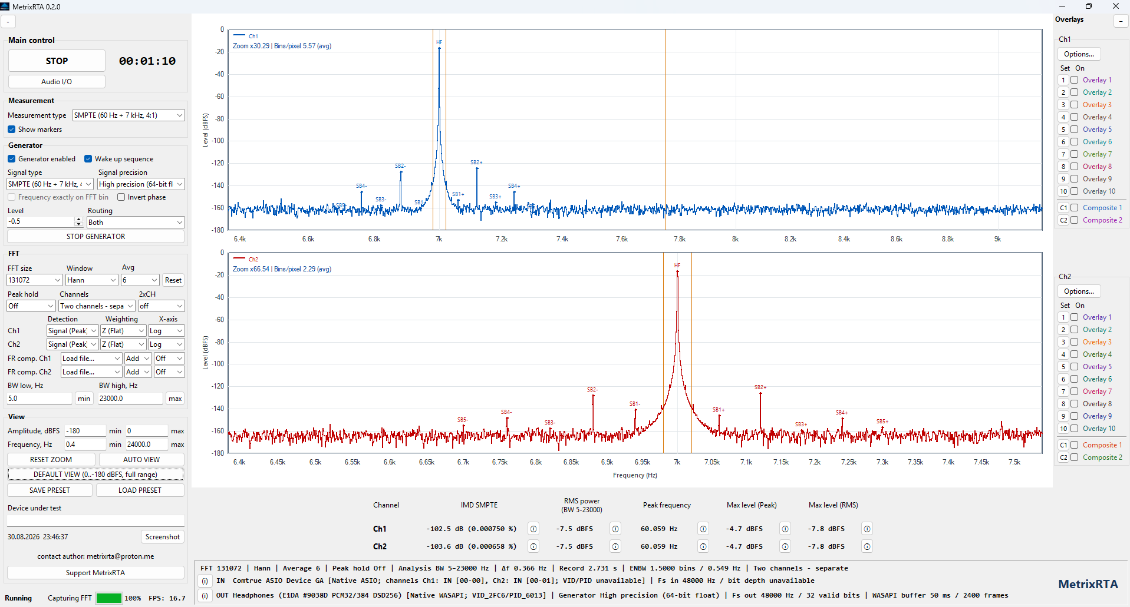Enable Ch1 Composite 2 checkbox

tap(1075, 220)
